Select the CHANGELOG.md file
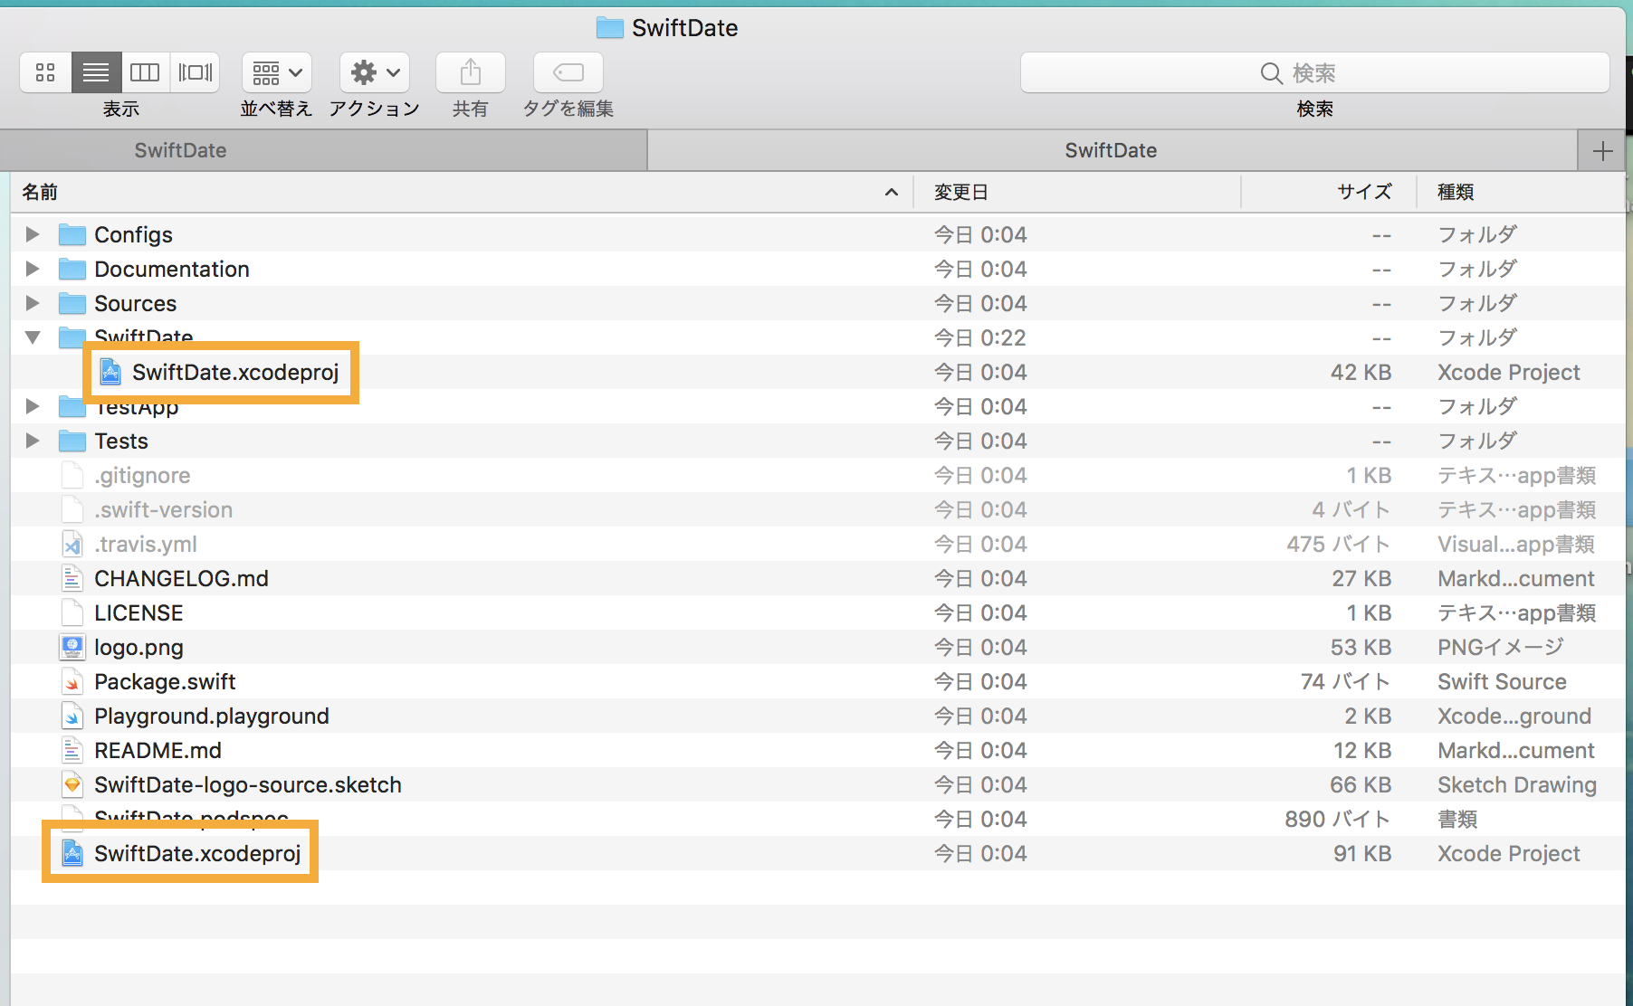This screenshot has height=1006, width=1633. (181, 578)
